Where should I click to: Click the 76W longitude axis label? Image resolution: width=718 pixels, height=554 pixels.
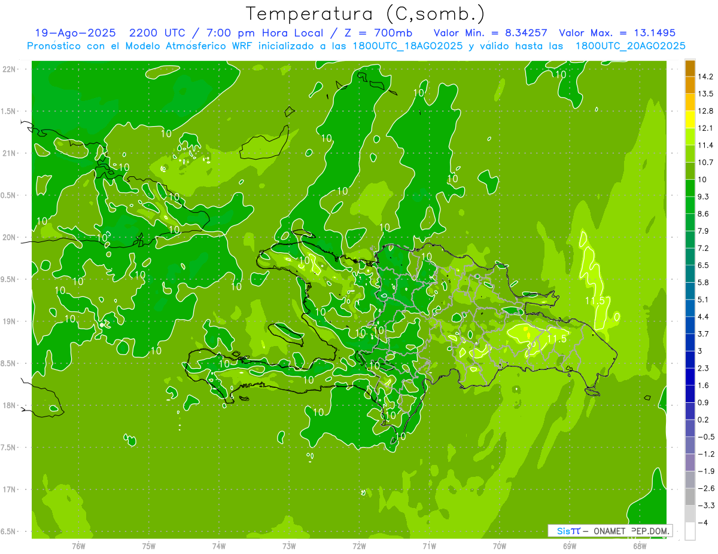point(78,546)
